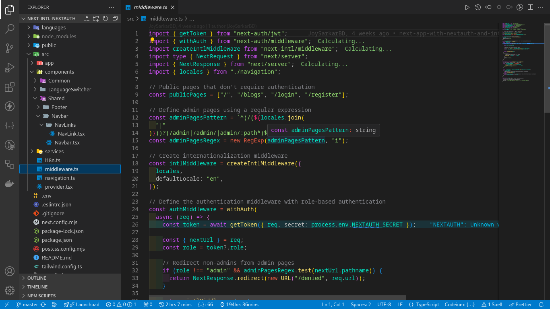This screenshot has width=550, height=309.
Task: Click 1 Spell warning in status bar
Action: 492,305
